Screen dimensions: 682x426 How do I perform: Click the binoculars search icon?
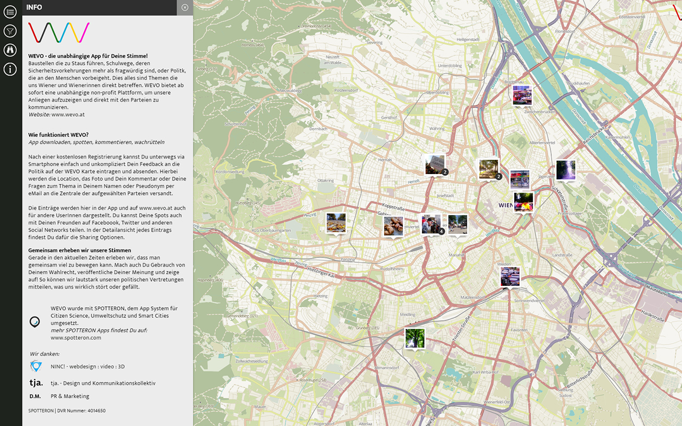click(x=10, y=50)
